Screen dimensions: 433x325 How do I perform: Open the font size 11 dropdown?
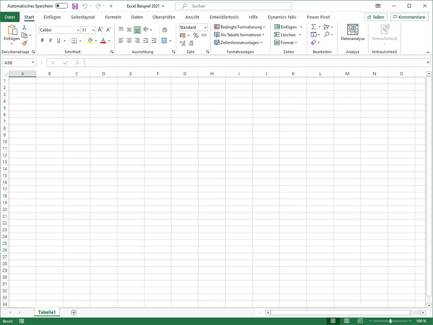pos(93,30)
